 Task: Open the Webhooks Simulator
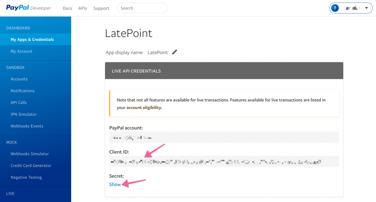point(30,154)
